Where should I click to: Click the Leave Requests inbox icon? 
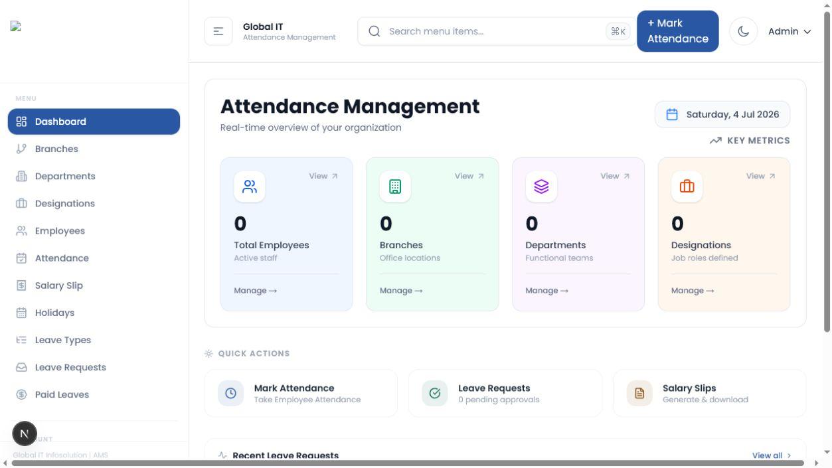tap(21, 367)
